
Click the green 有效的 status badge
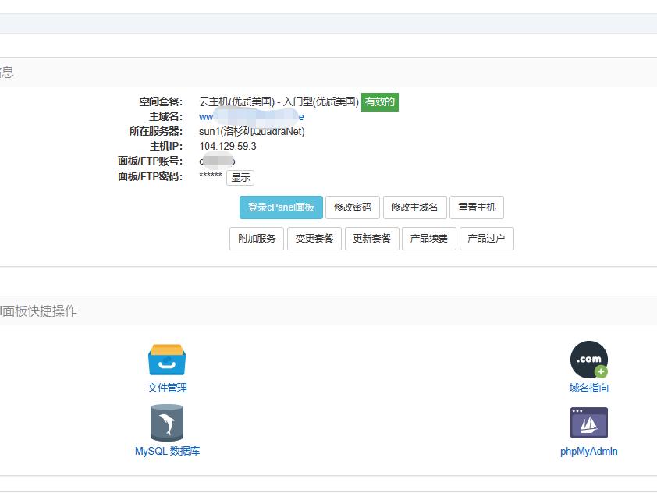[379, 101]
